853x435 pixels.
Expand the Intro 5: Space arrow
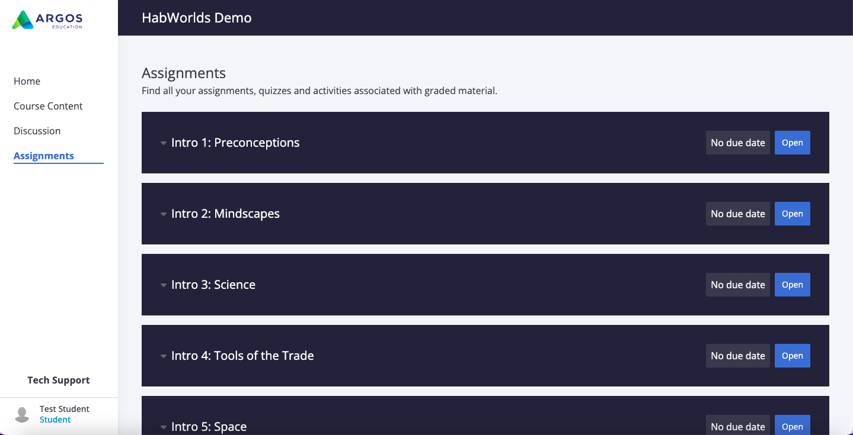pyautogui.click(x=164, y=427)
